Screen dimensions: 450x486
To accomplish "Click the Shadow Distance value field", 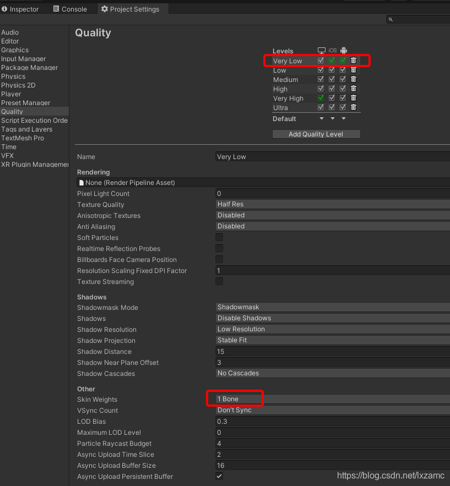I will (x=330, y=351).
